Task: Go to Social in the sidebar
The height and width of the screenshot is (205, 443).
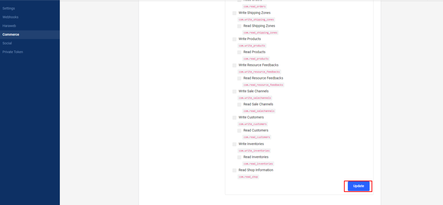Action: [x=7, y=43]
